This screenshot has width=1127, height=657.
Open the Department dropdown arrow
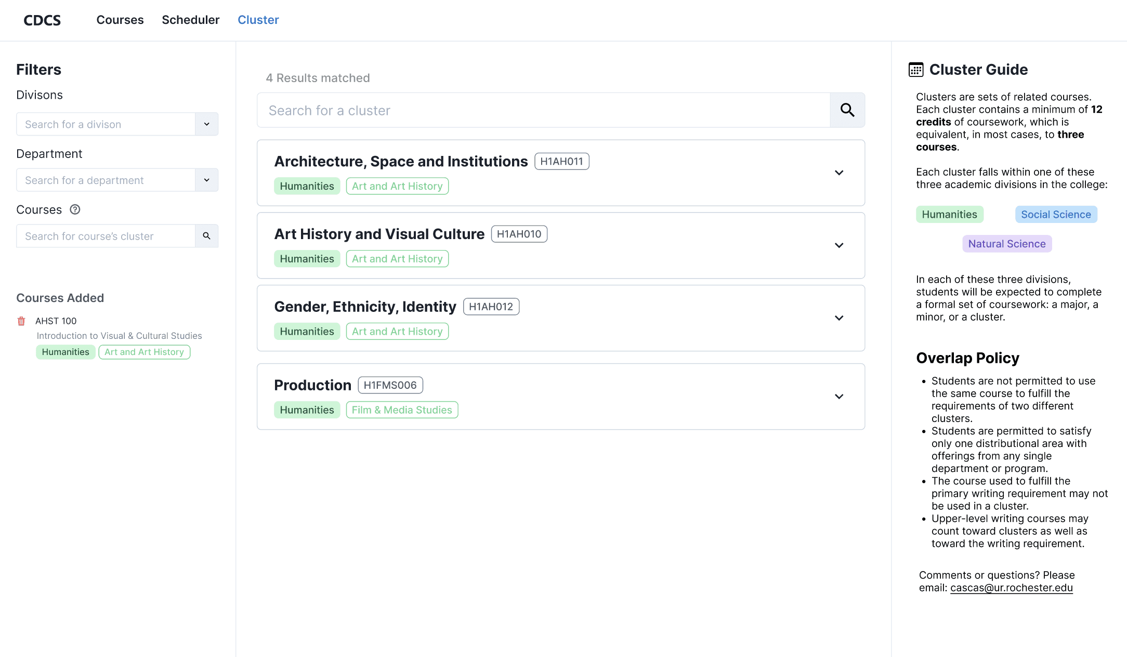coord(206,180)
